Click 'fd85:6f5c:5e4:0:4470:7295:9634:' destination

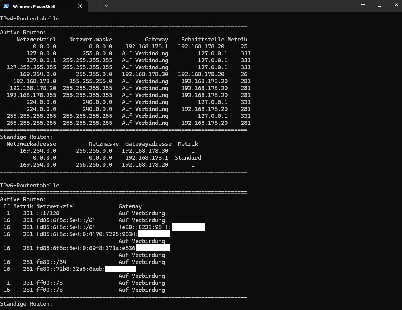(x=87, y=234)
